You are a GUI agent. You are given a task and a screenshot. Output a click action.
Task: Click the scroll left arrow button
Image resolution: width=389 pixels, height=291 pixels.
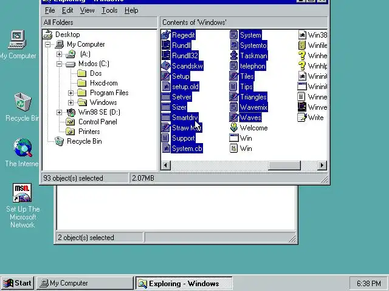pyautogui.click(x=166, y=166)
